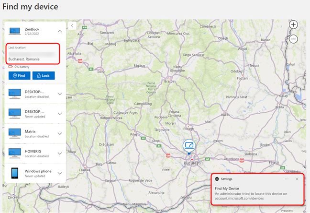Click the Find my device heading
This screenshot has height=213, width=310.
coord(30,7)
